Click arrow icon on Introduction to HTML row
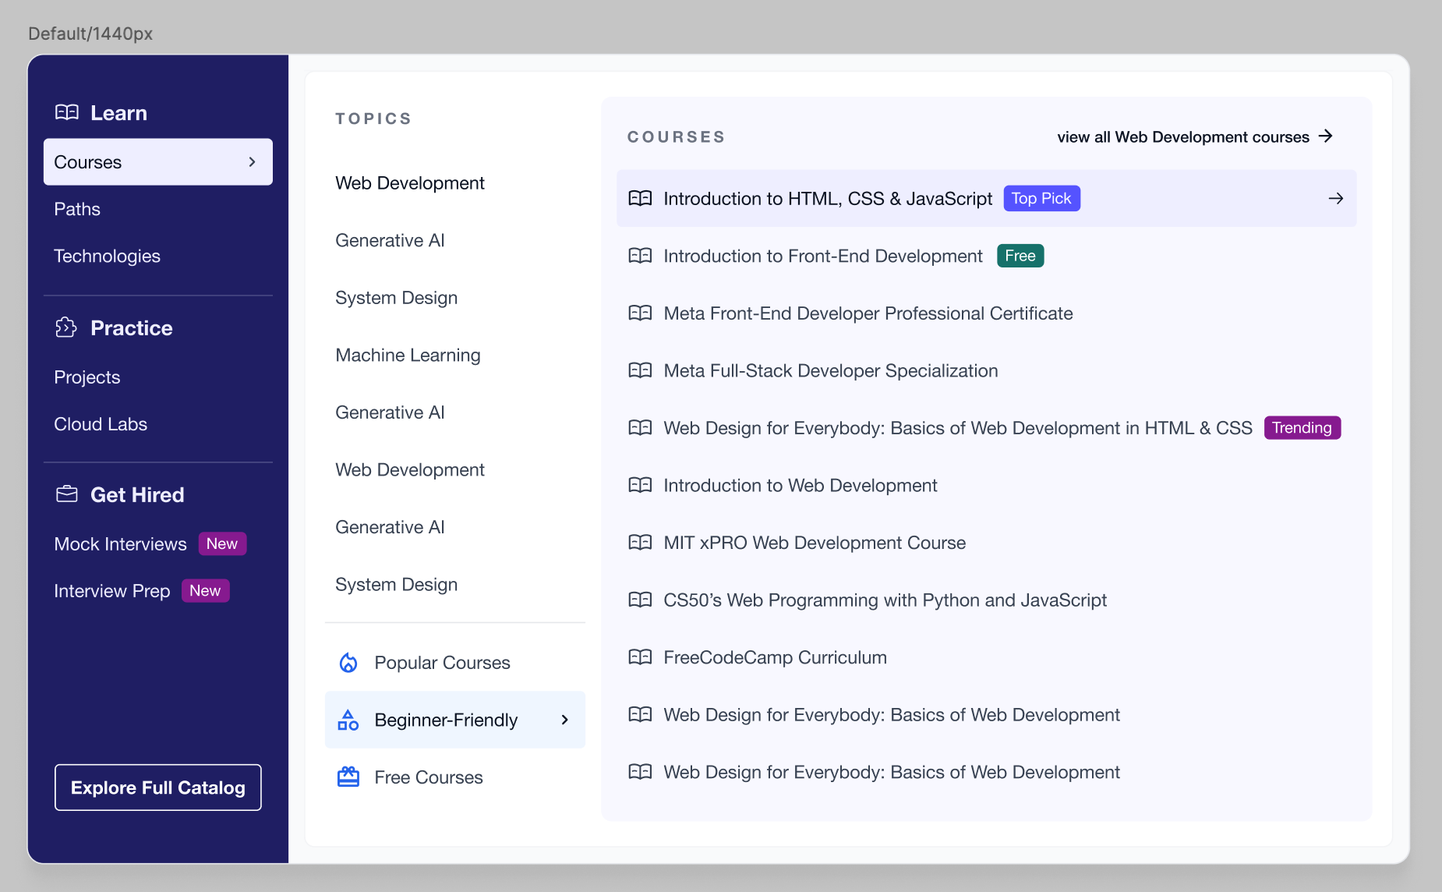 (1336, 199)
